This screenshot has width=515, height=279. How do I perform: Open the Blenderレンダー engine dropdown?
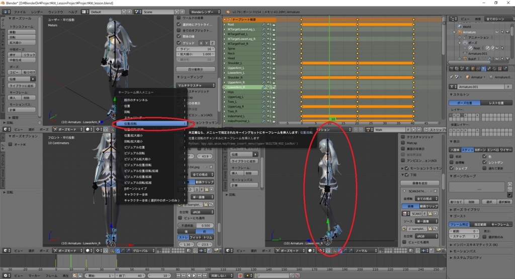click(x=206, y=12)
